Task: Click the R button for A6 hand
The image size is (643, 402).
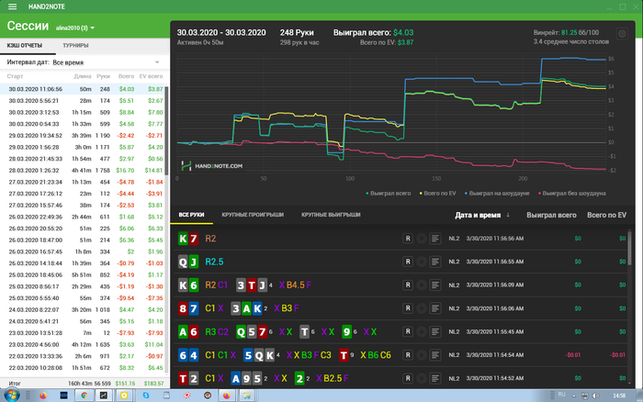Action: tap(408, 331)
